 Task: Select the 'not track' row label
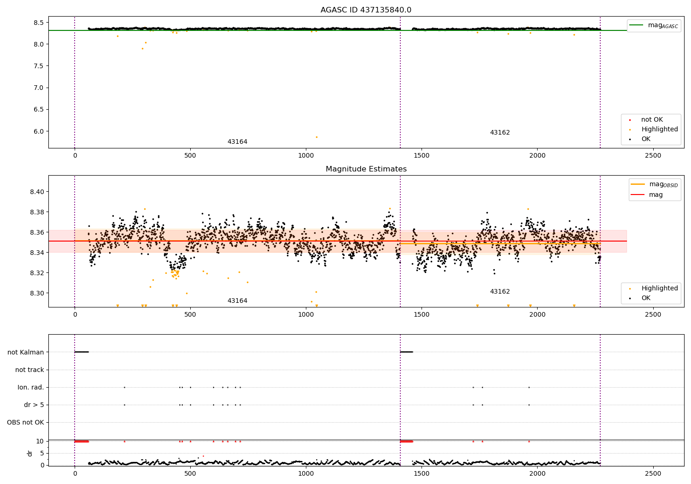click(29, 370)
